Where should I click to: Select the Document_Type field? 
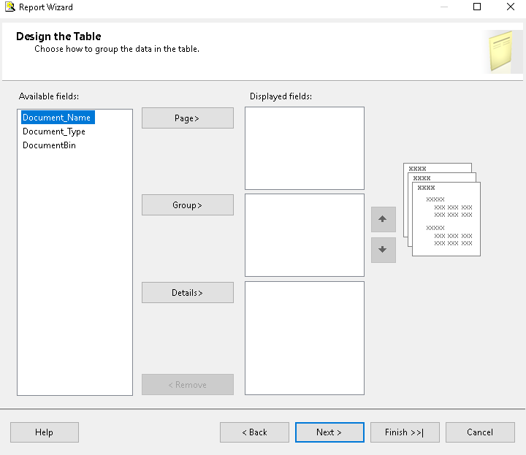54,131
